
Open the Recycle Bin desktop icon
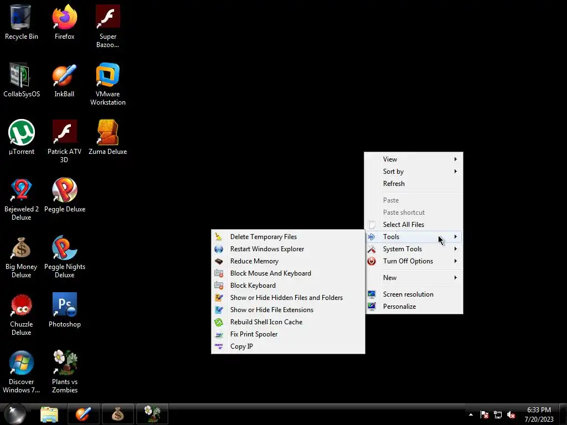(22, 22)
